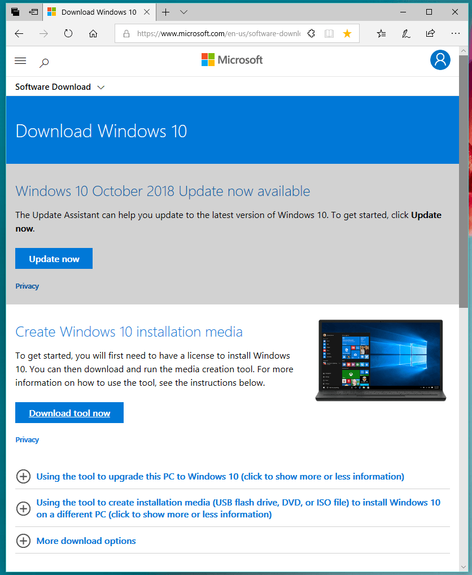Select the Download Windows 10 tab
Image resolution: width=472 pixels, height=575 pixels.
(x=99, y=12)
